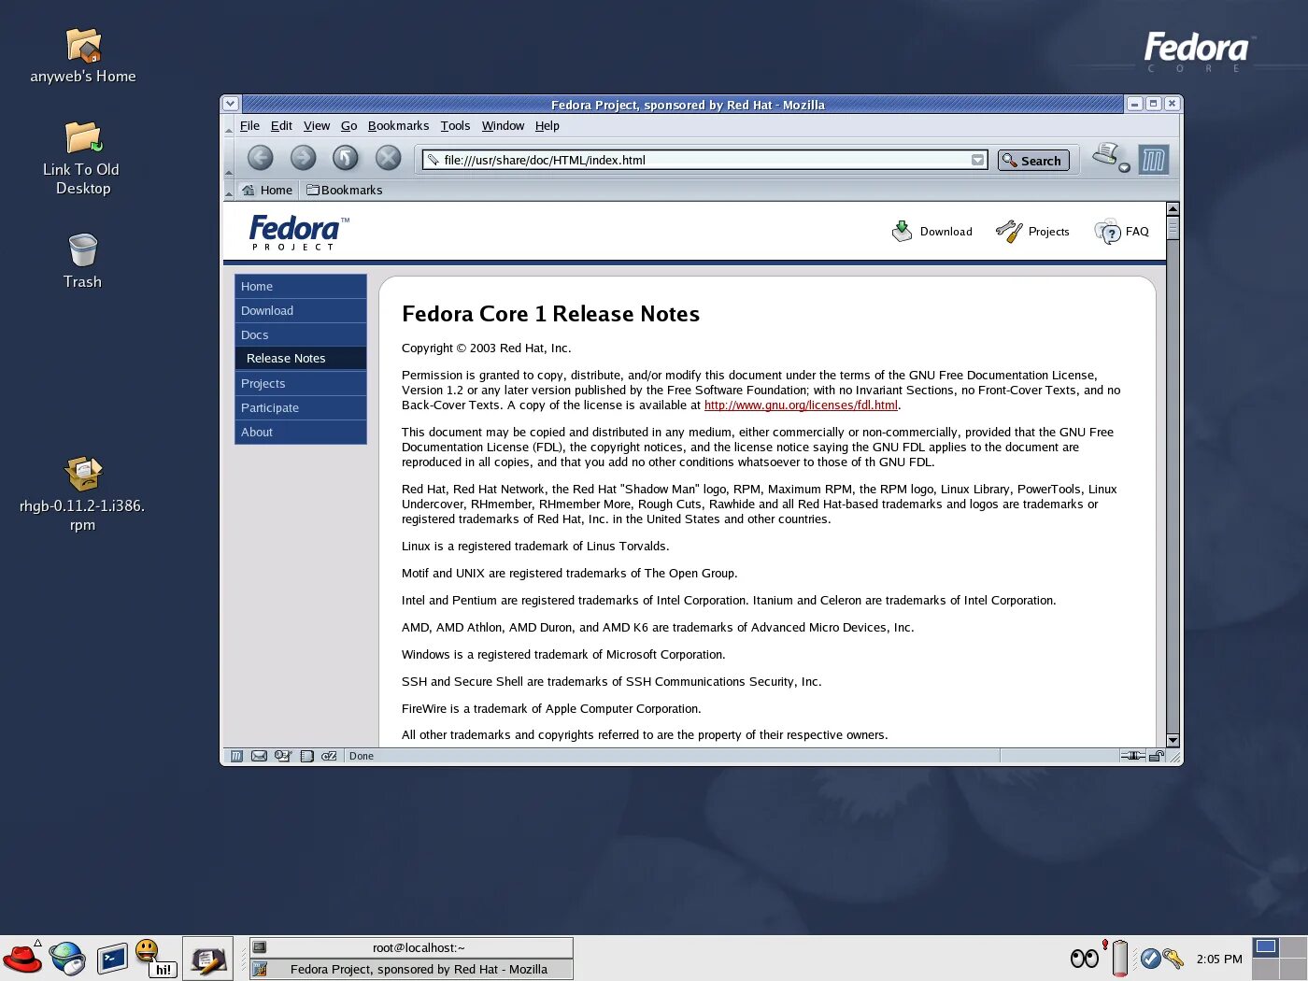Select Projects in the sidebar navigation

click(301, 383)
